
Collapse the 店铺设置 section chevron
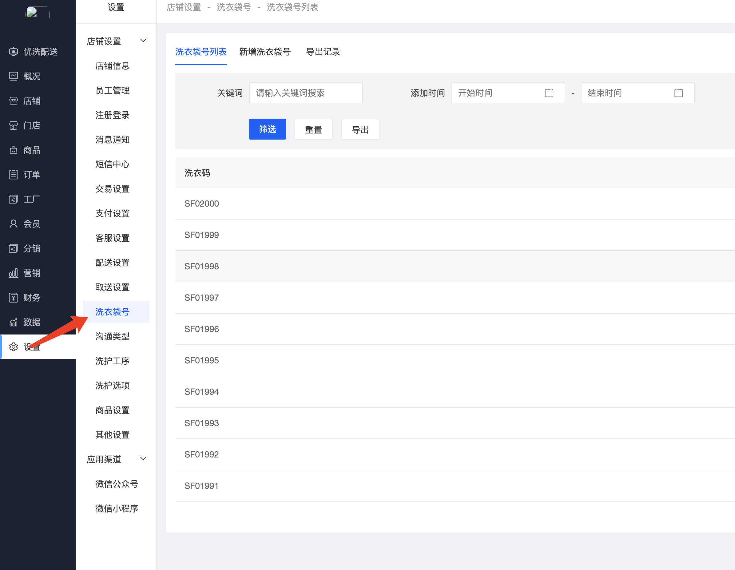tap(143, 41)
